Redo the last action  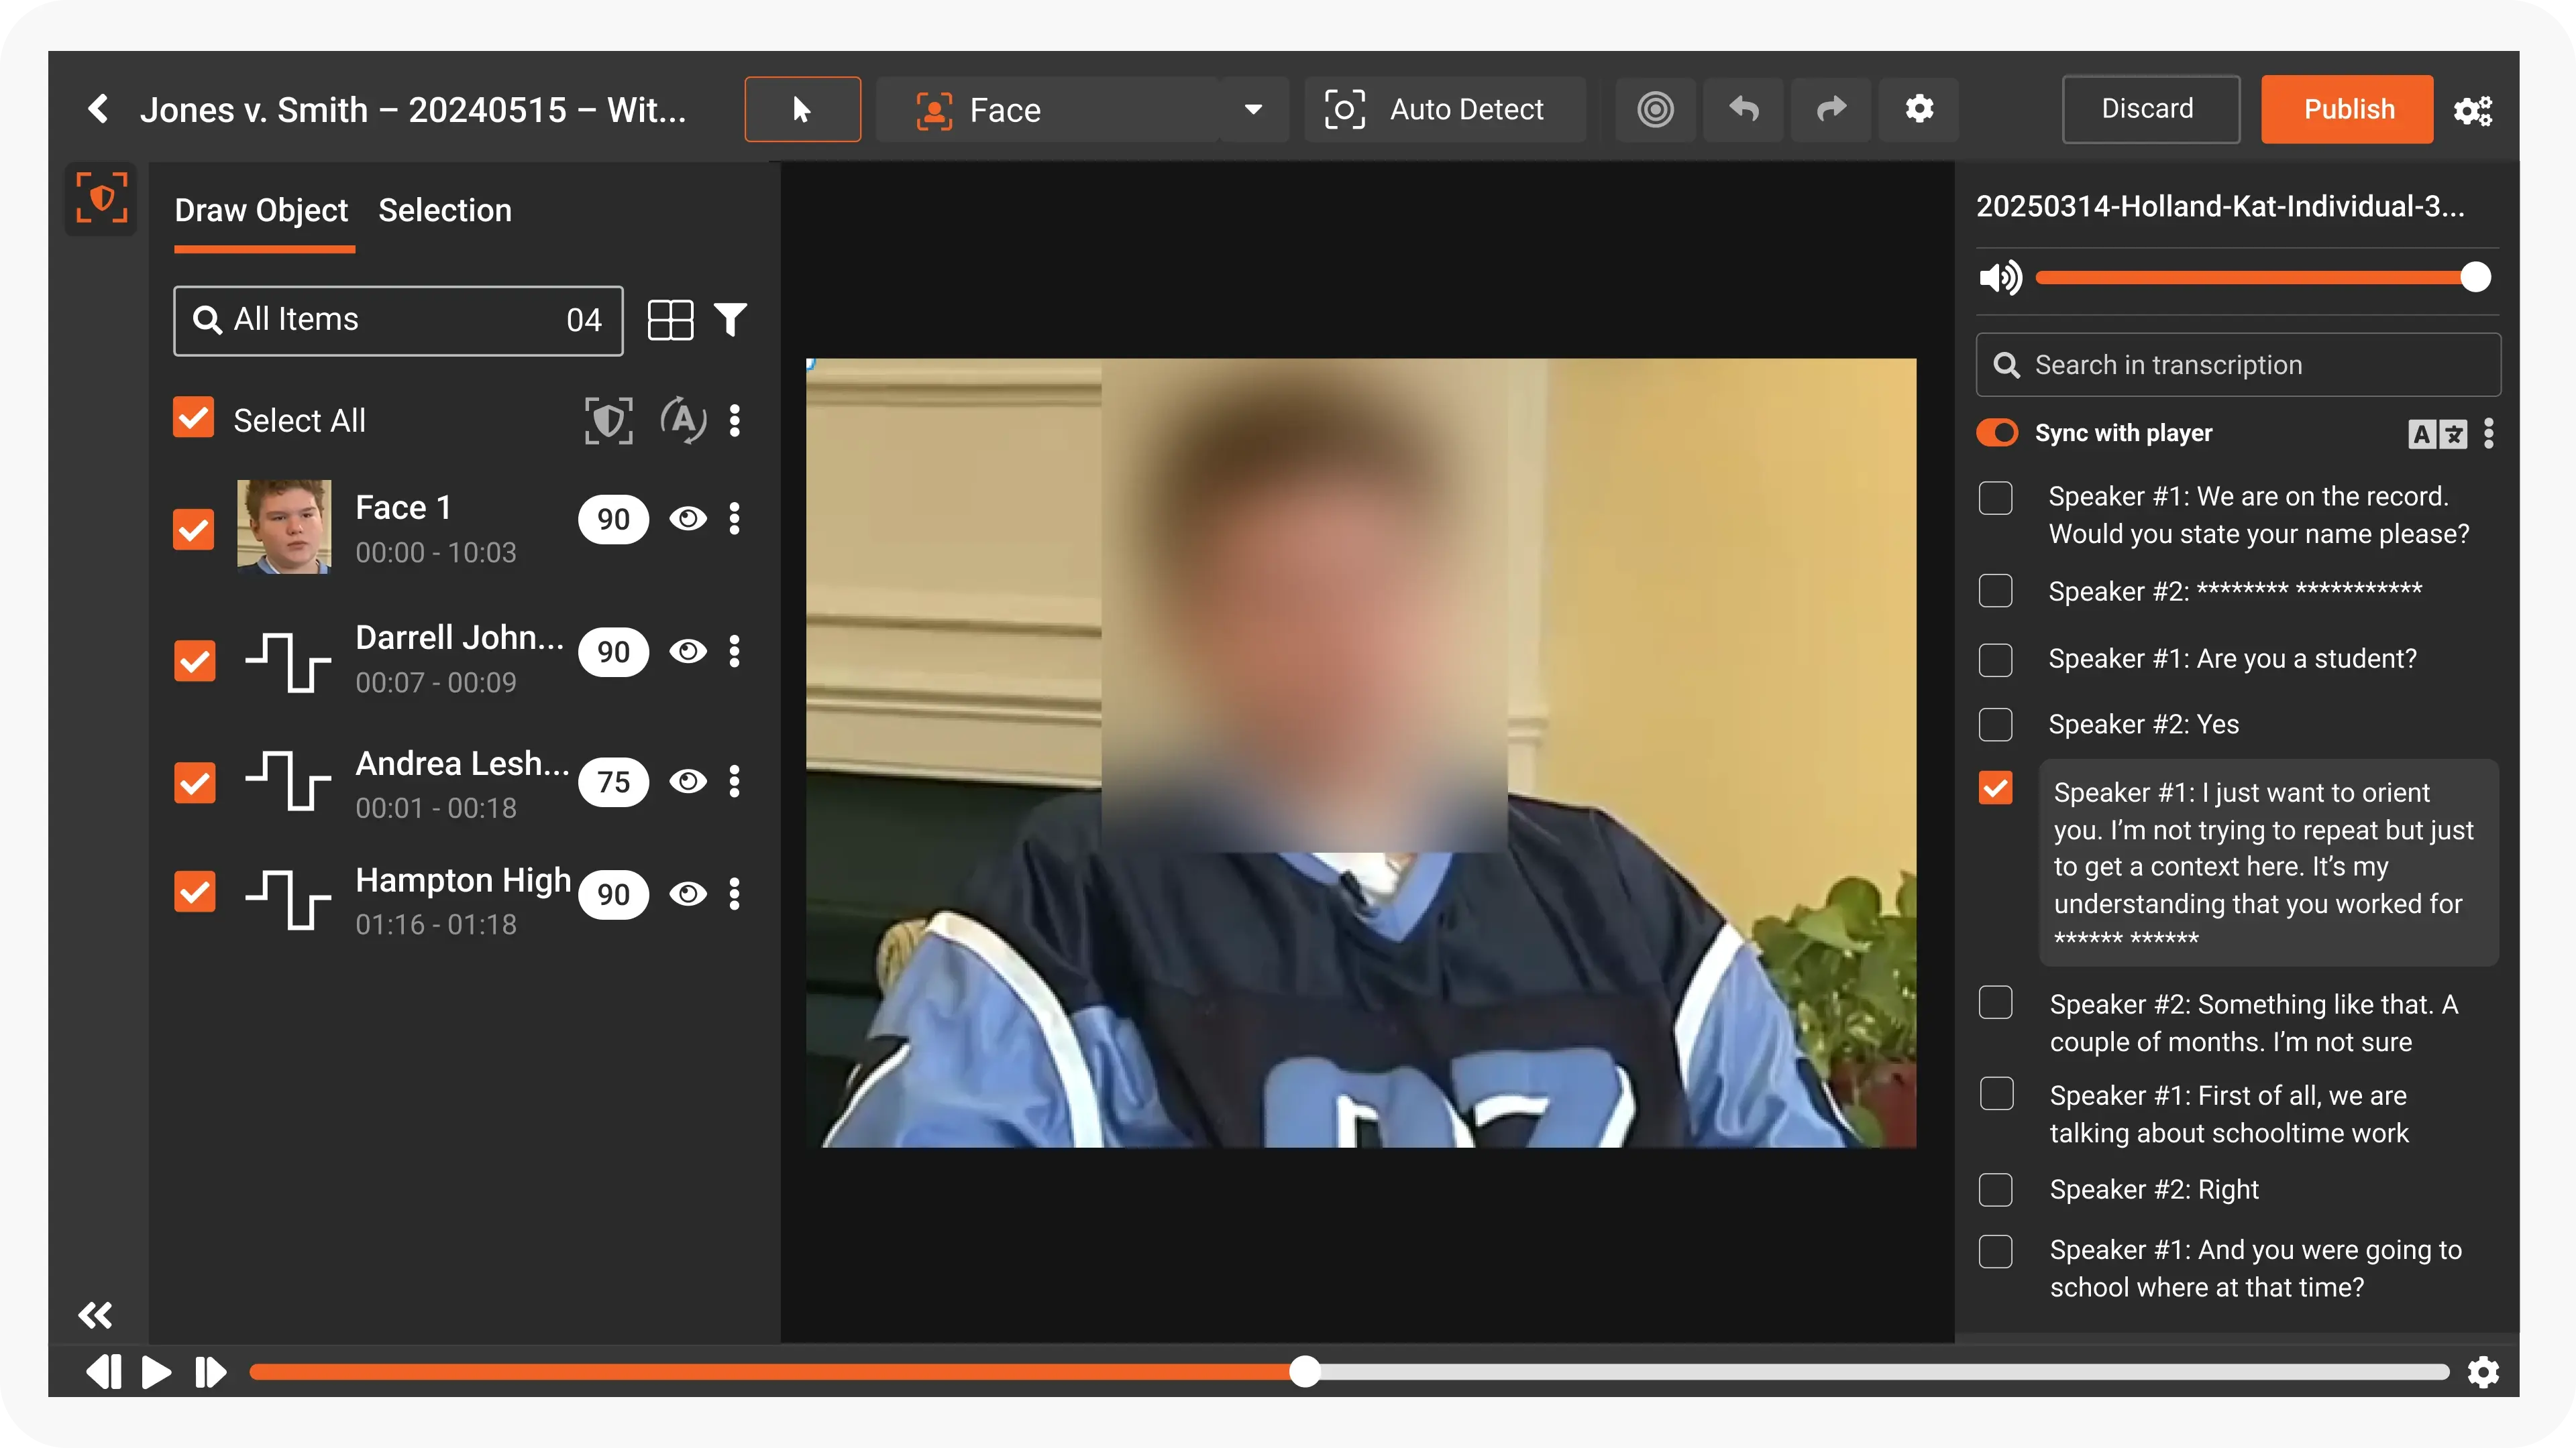pyautogui.click(x=1831, y=109)
